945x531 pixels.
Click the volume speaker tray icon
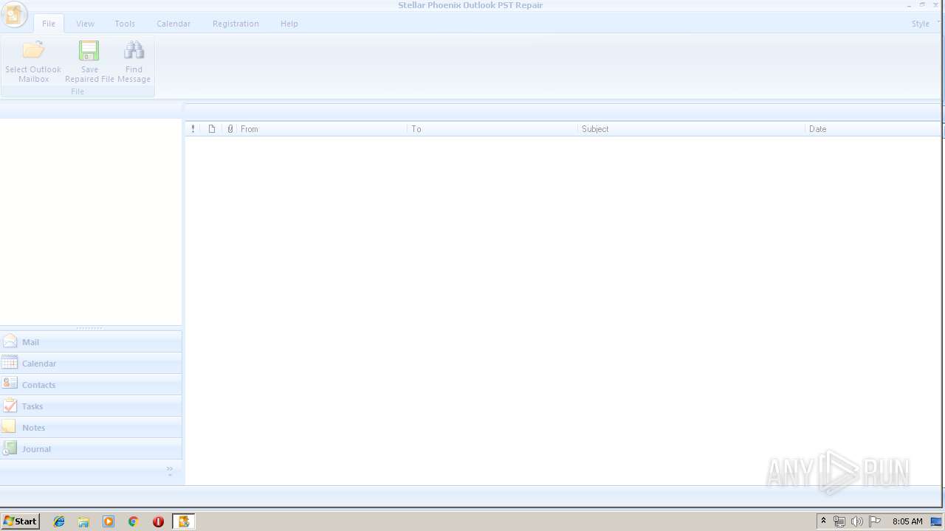pos(856,521)
